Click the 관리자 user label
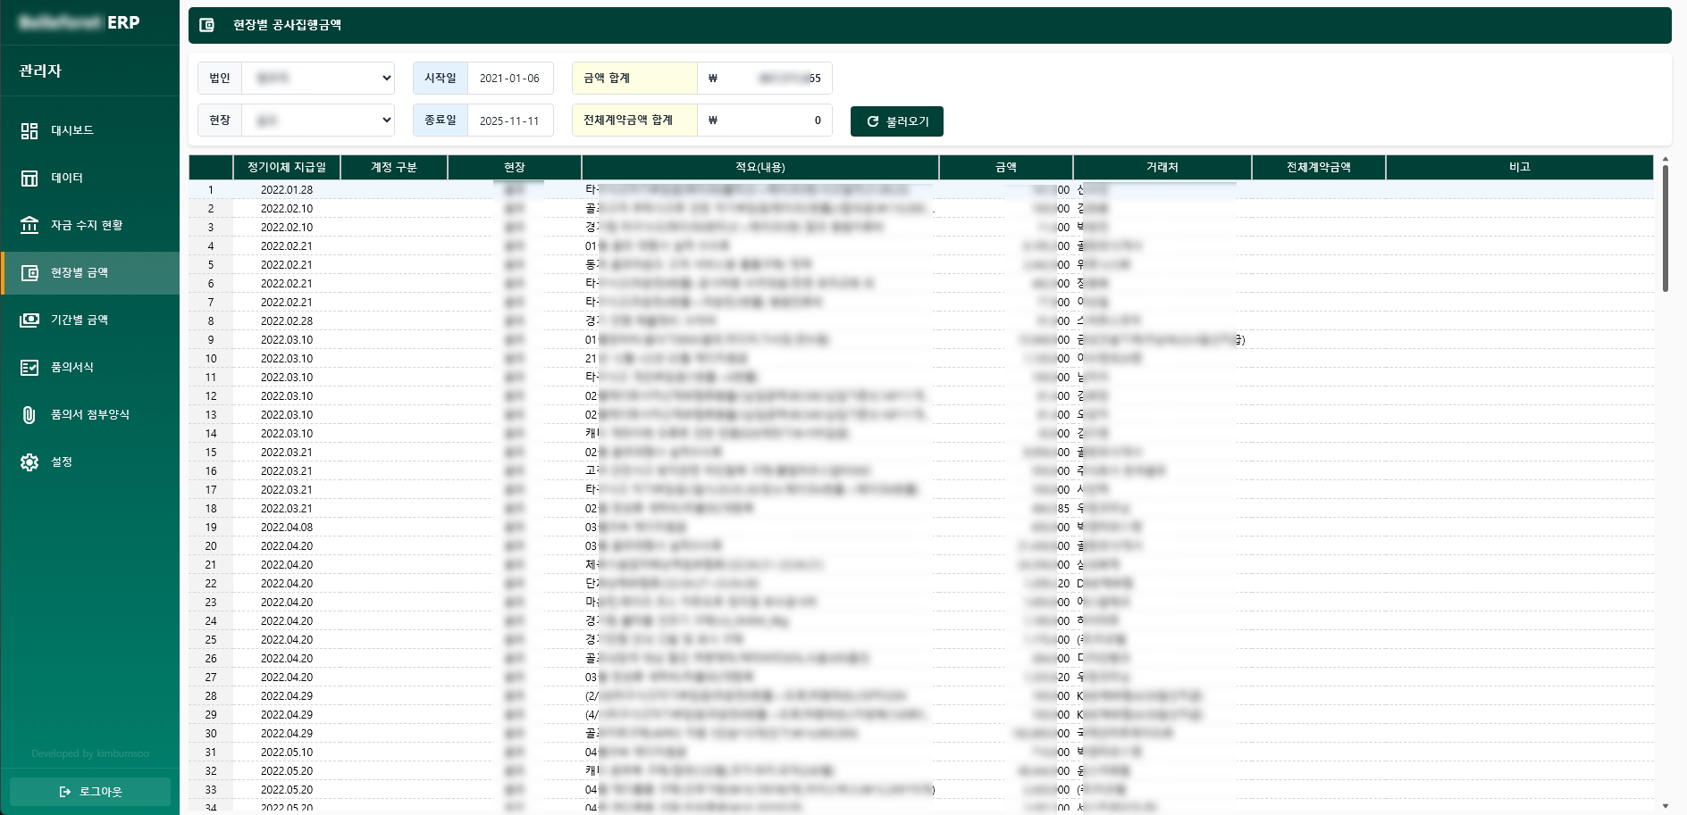Viewport: 1687px width, 815px height. coord(40,71)
